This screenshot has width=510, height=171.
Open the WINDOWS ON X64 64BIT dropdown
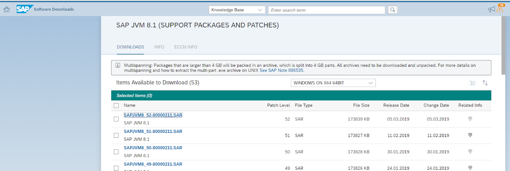click(333, 83)
